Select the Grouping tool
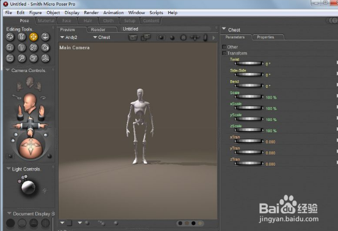 [x=10, y=58]
